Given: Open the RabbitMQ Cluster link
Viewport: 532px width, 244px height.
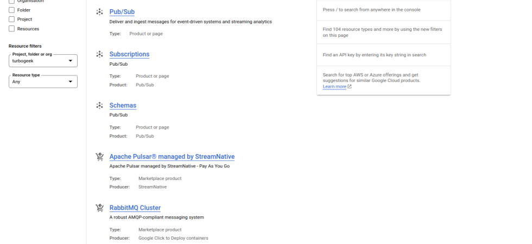Looking at the screenshot, I should point(135,208).
